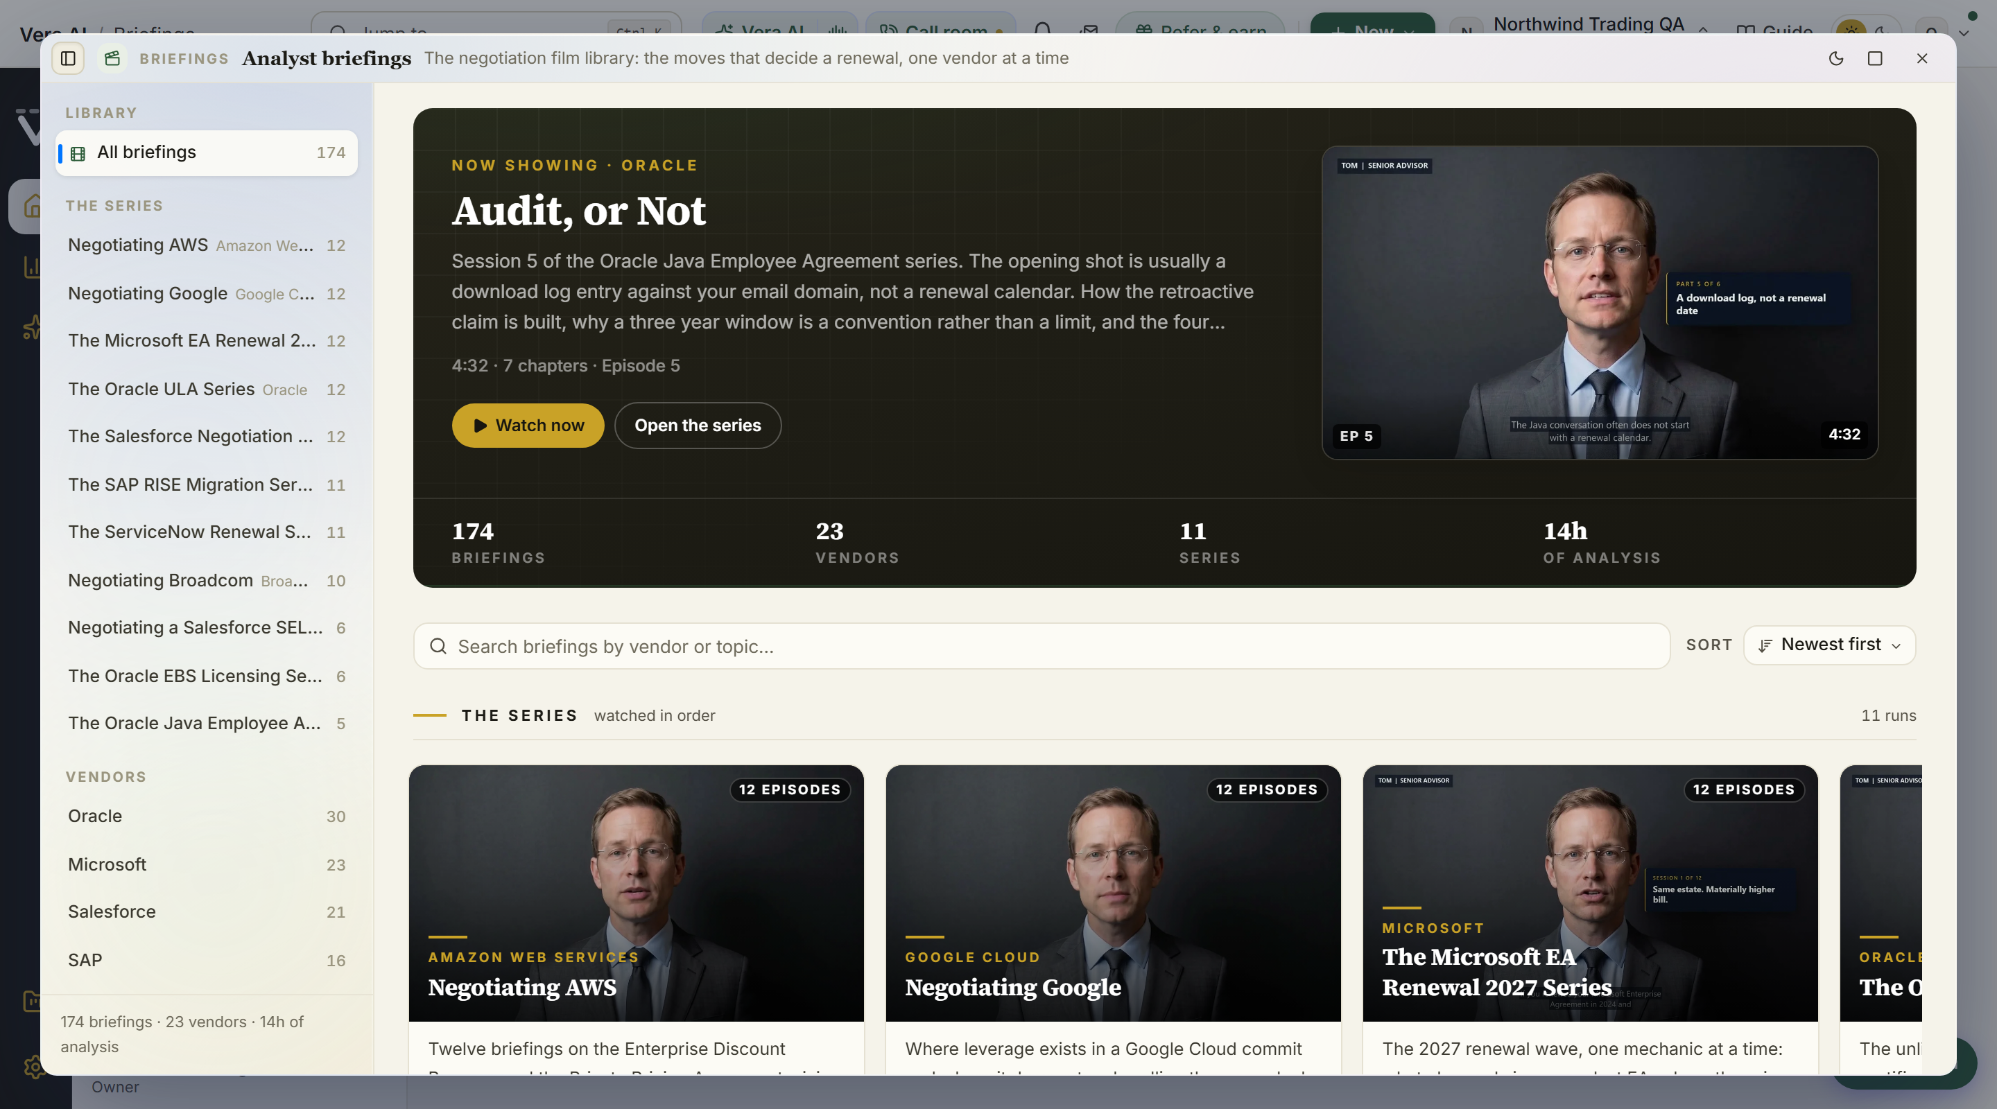Click the briefings clapperboard icon in header
The height and width of the screenshot is (1109, 1997).
112,58
